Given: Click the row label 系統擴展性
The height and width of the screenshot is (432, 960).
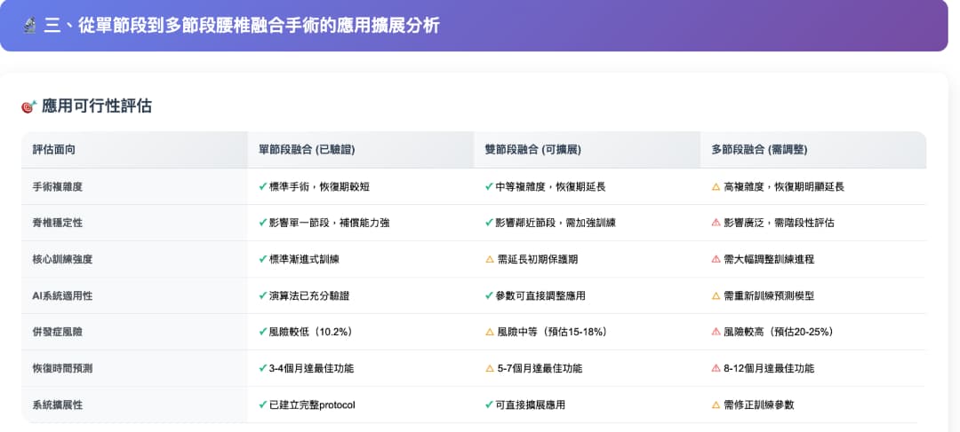Looking at the screenshot, I should click(x=58, y=405).
